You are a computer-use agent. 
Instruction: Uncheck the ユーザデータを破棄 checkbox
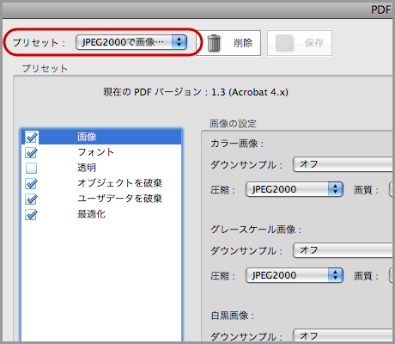(x=31, y=199)
